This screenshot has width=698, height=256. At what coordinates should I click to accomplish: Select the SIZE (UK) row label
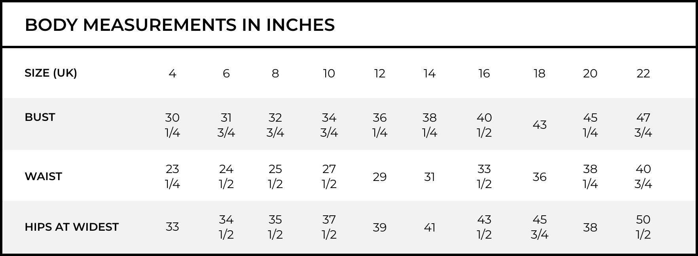[51, 73]
